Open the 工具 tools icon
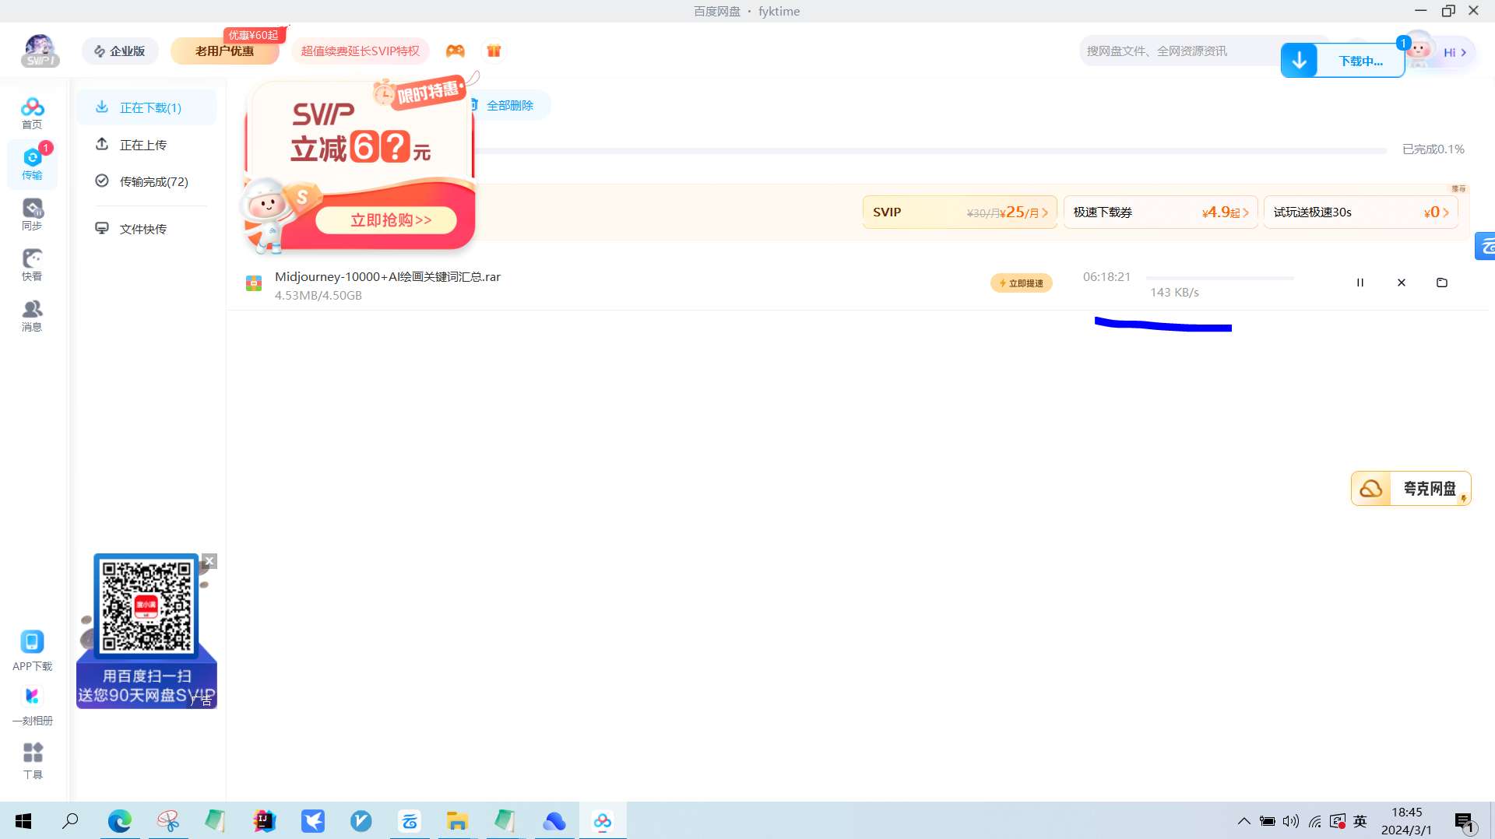This screenshot has height=839, width=1495. pyautogui.click(x=32, y=760)
